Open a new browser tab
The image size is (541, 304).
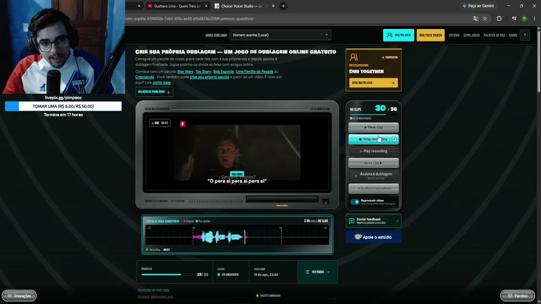pos(283,6)
